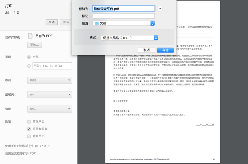Click the folder icon in the 位置 selector
248x164 pixels.
click(x=97, y=23)
